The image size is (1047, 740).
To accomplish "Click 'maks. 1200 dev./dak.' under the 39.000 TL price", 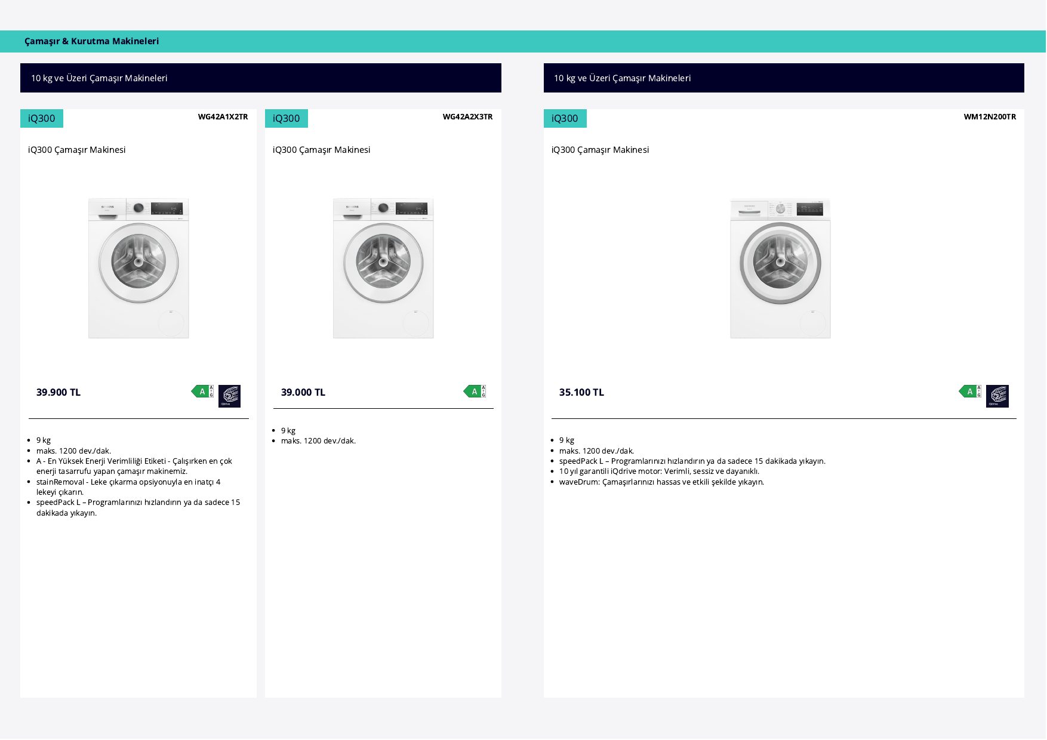I will pyautogui.click(x=318, y=441).
